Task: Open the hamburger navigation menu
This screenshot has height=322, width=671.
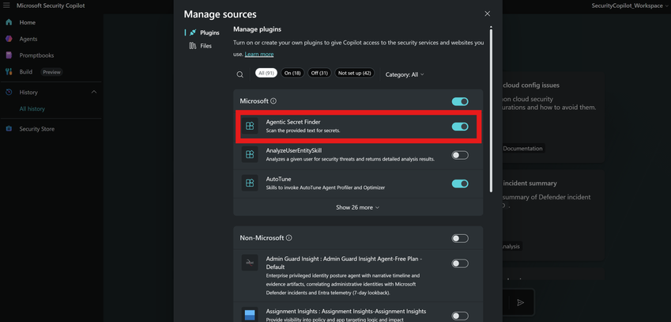Action: (x=6, y=6)
